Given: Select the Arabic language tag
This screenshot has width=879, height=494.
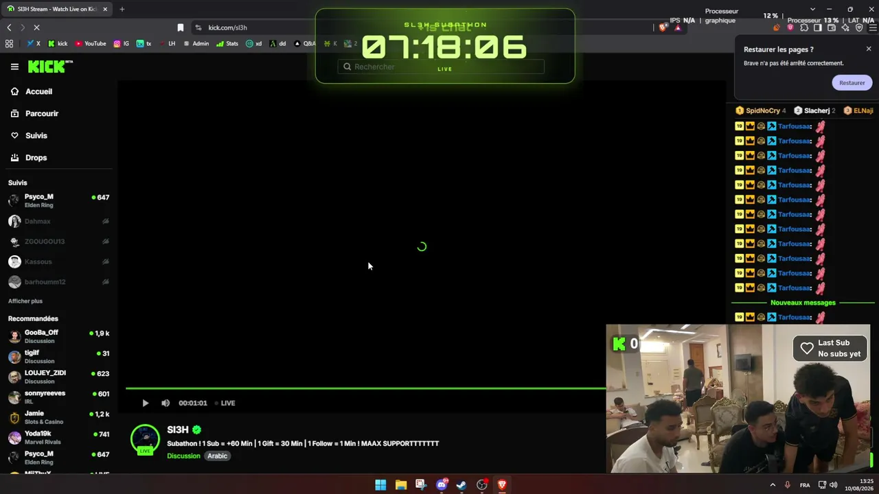Looking at the screenshot, I should click(x=217, y=456).
